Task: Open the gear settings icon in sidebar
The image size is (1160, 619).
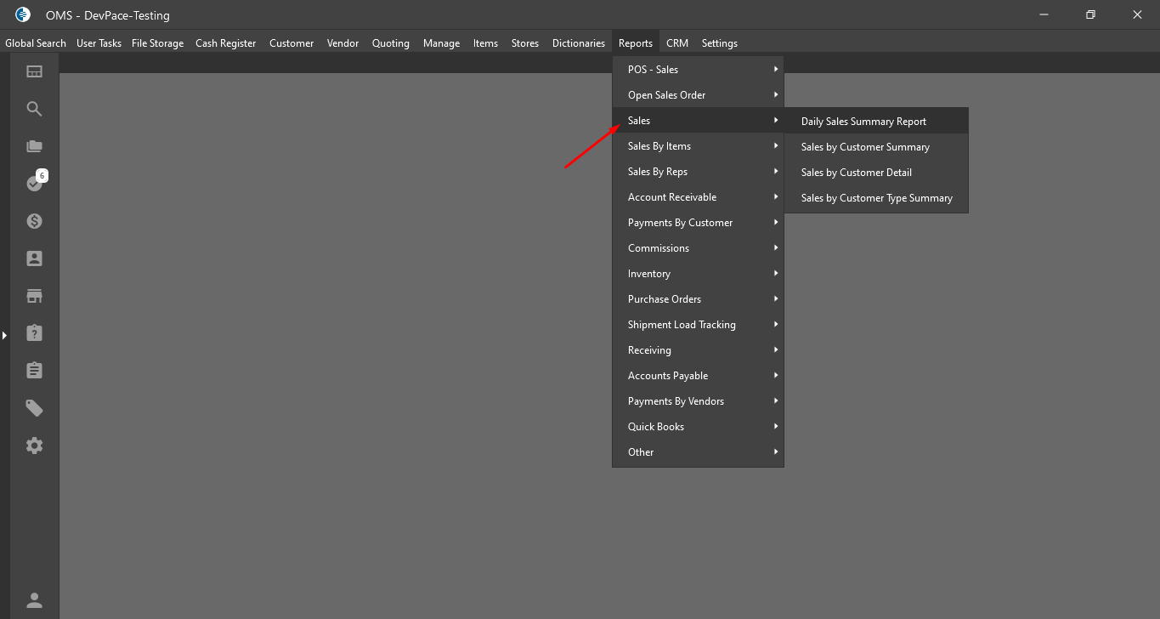Action: (34, 446)
